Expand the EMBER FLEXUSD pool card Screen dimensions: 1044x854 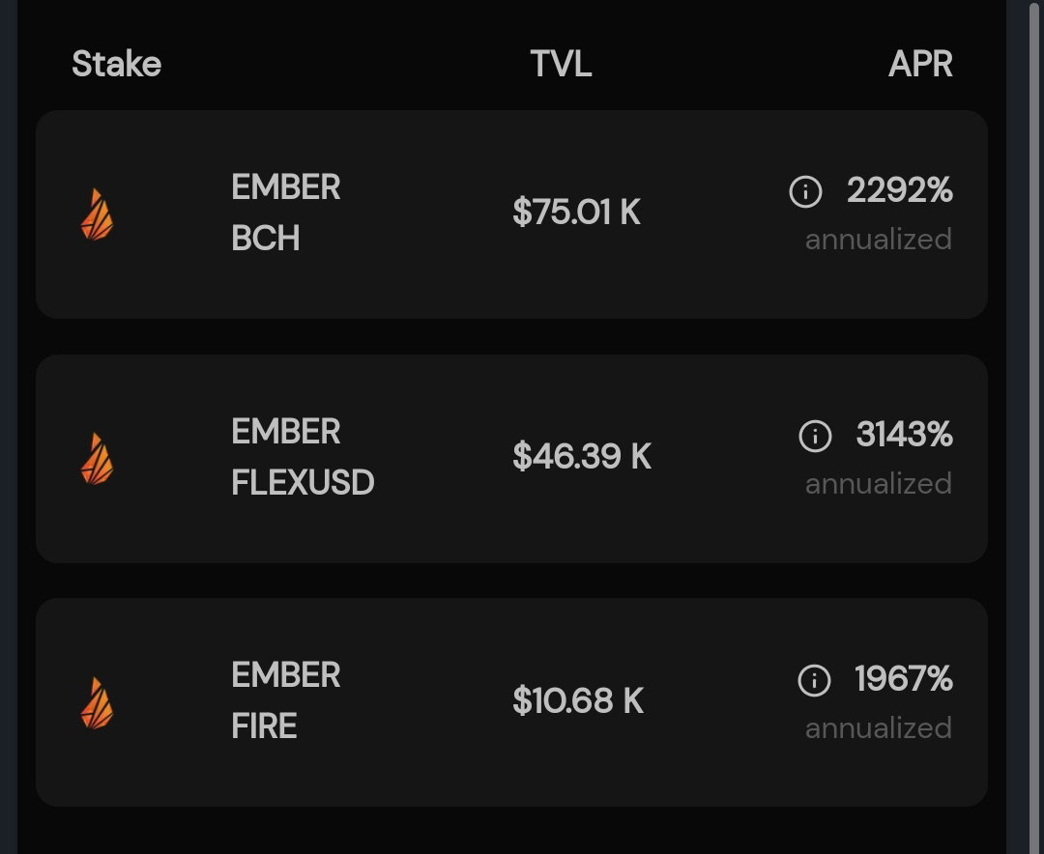[x=511, y=459]
